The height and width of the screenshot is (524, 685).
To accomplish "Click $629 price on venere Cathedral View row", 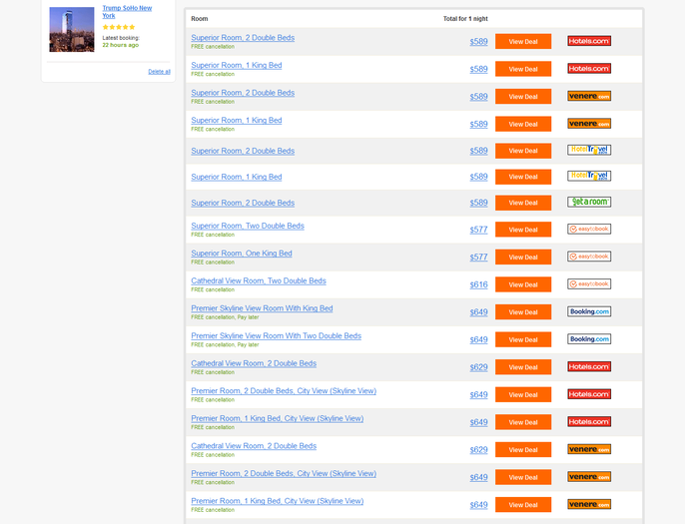I will 478,450.
